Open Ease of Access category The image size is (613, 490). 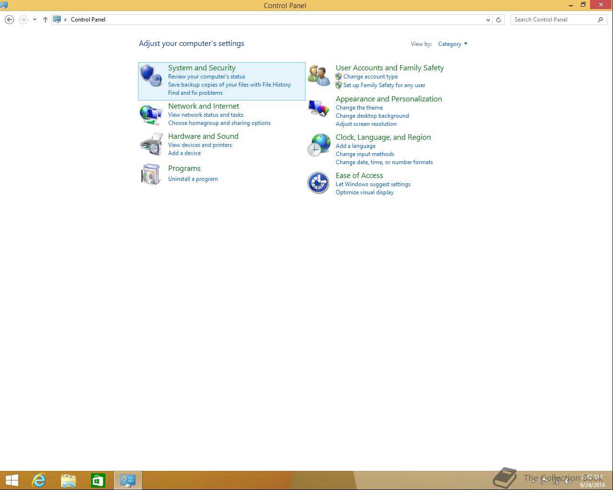point(359,176)
